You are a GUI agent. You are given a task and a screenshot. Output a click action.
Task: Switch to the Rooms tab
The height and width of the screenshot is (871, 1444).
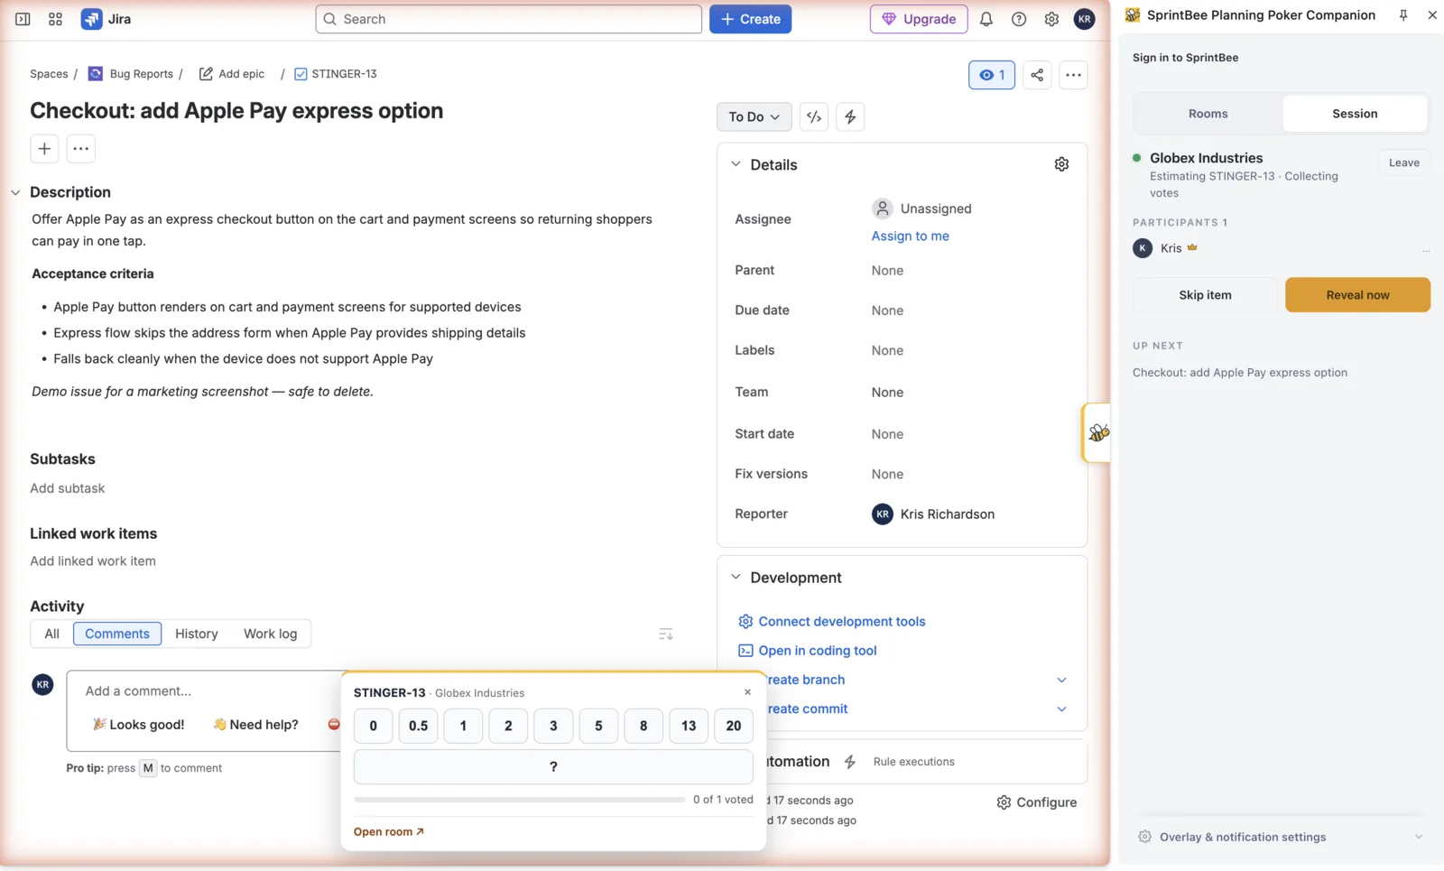[1208, 114]
